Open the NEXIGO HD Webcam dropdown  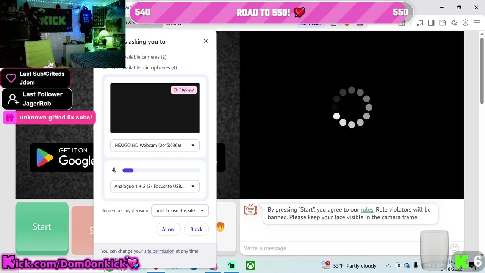pos(155,145)
